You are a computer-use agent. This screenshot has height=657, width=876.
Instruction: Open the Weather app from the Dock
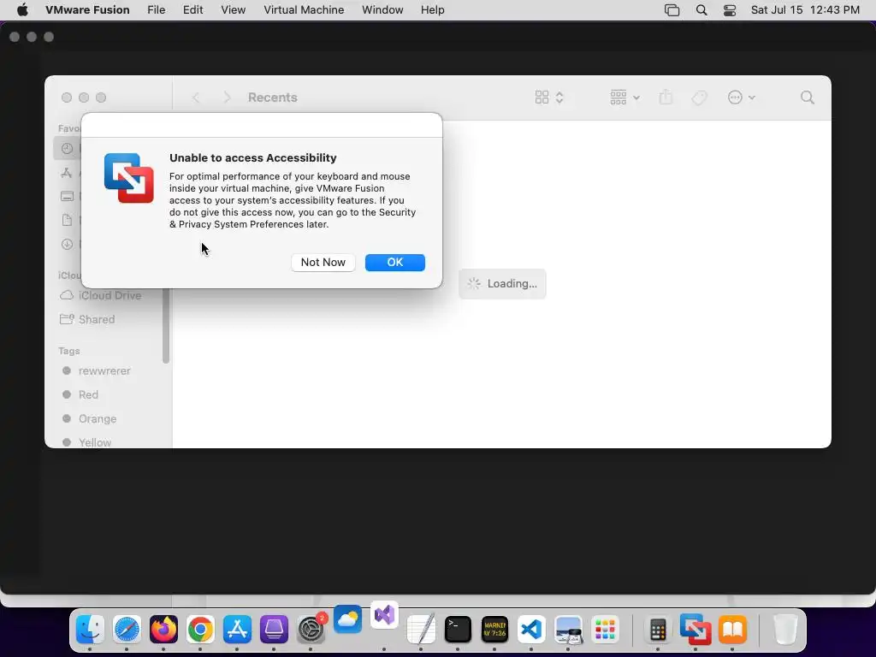[x=347, y=619]
